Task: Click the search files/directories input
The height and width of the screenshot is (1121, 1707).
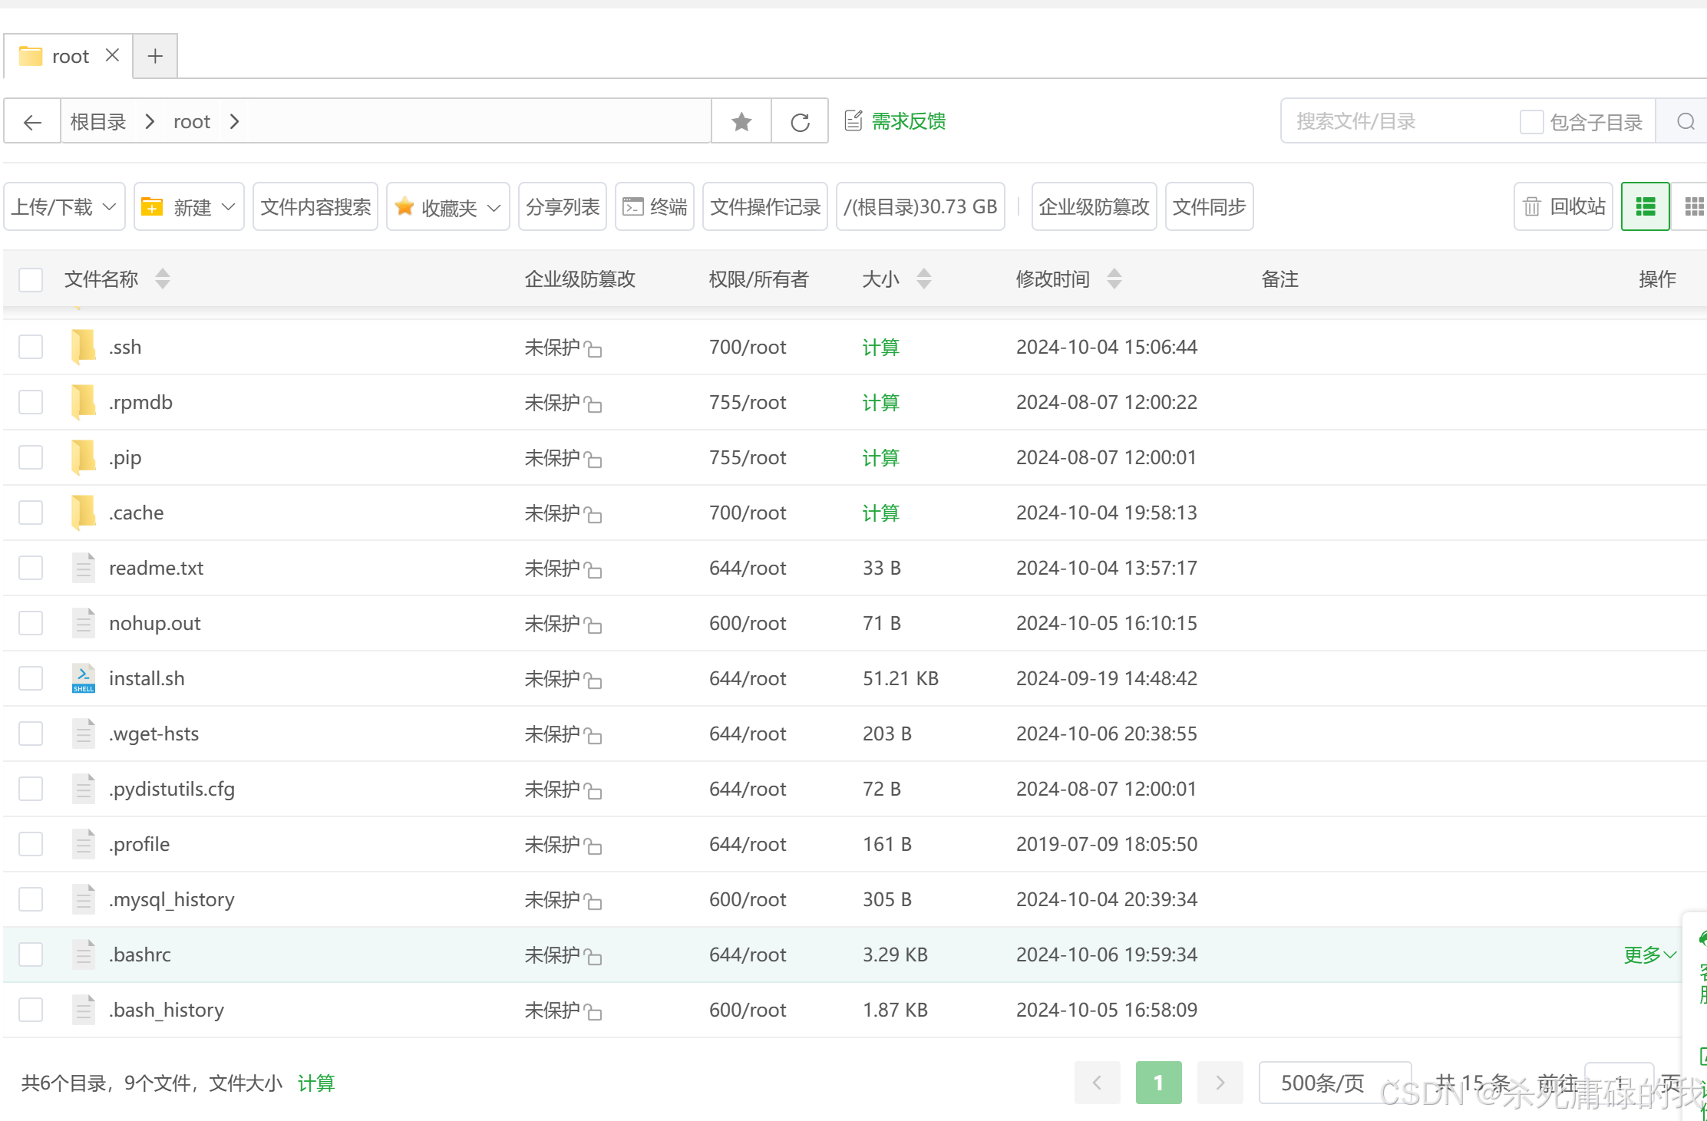Action: click(1397, 121)
